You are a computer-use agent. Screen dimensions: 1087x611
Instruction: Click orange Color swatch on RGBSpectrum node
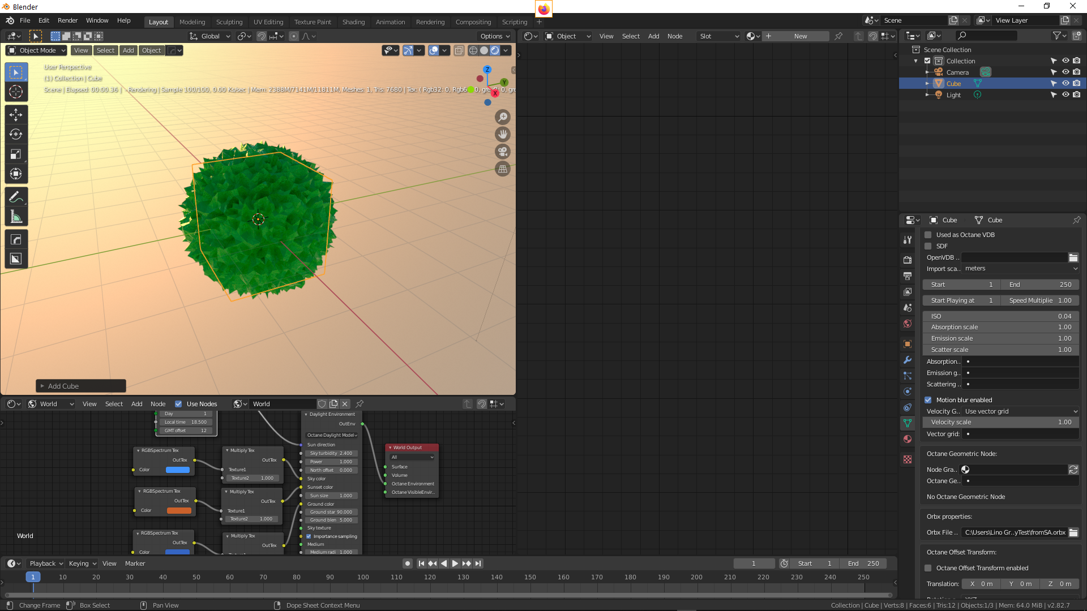click(x=179, y=510)
